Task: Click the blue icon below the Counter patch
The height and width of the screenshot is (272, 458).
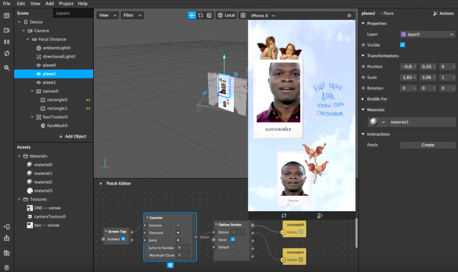Action: (170, 265)
